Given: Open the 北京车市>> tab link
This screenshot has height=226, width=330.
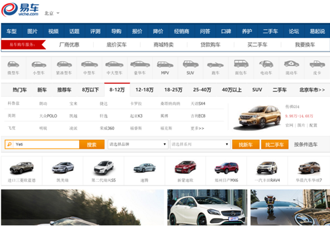Looking at the screenshot, I should (312, 90).
